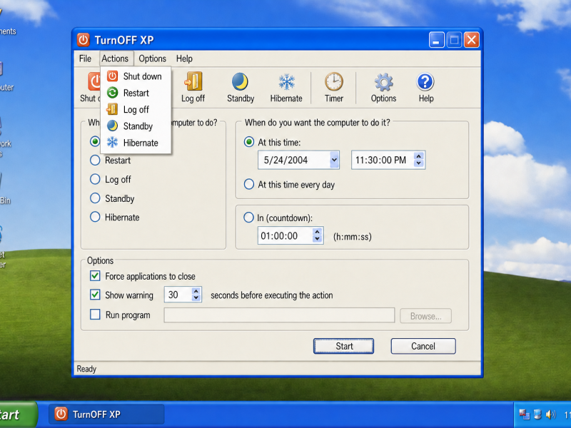Screen dimensions: 571x428
Task: Click the network connection tray icon
Action: click(525, 414)
